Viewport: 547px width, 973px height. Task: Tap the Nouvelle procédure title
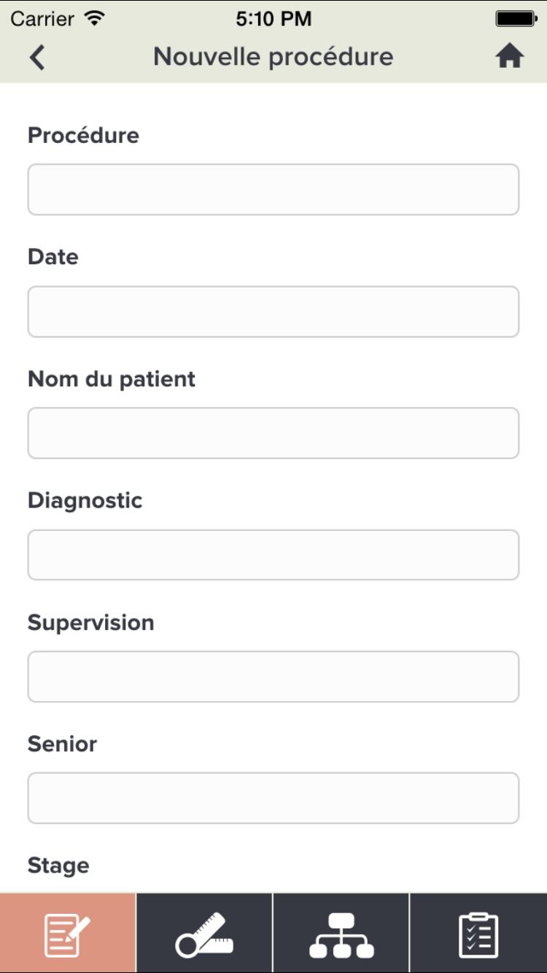[273, 57]
